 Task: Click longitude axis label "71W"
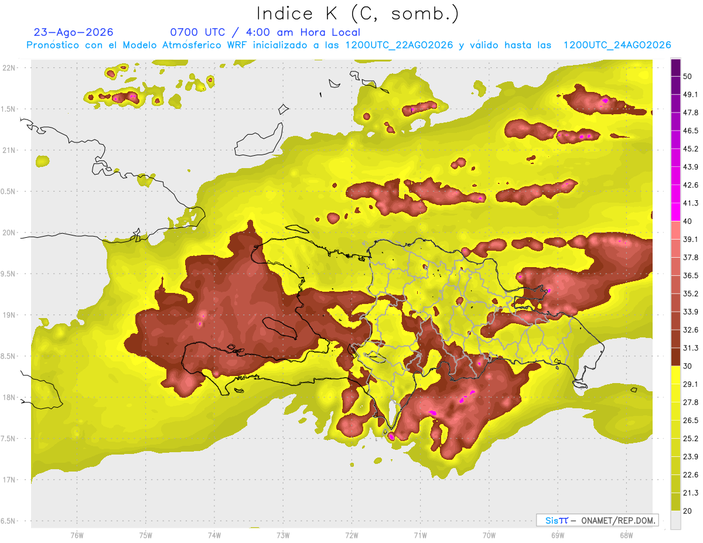[x=420, y=535]
